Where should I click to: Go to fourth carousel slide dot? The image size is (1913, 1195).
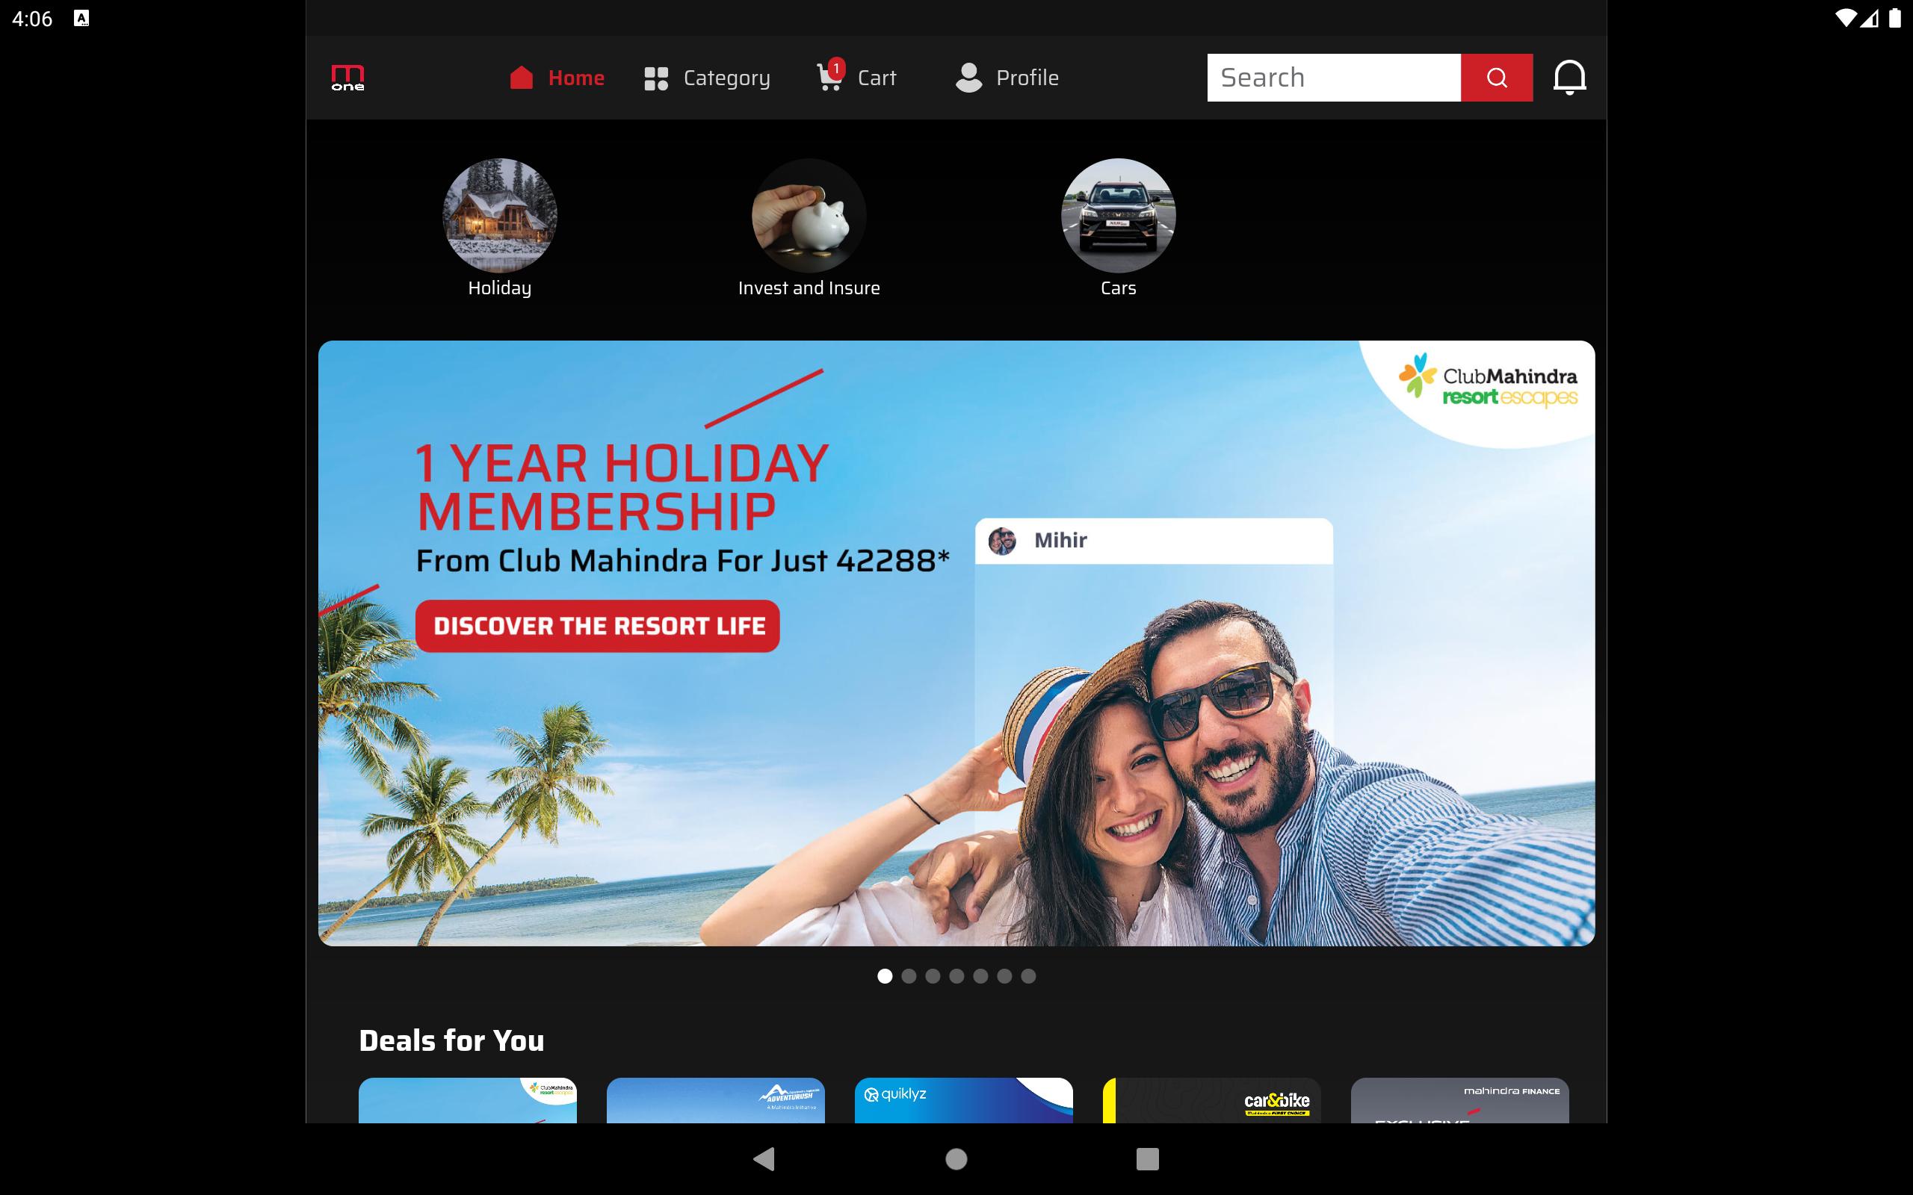click(x=956, y=976)
